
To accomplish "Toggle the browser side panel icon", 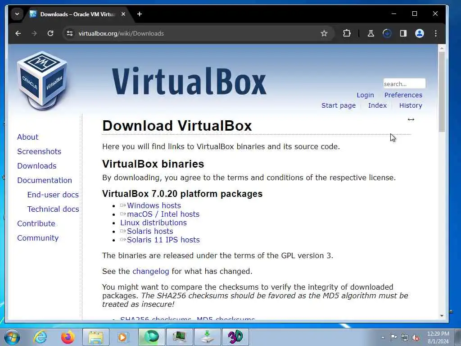I will [x=403, y=33].
